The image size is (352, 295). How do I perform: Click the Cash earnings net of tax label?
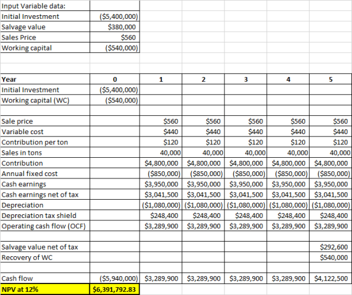click(x=40, y=195)
